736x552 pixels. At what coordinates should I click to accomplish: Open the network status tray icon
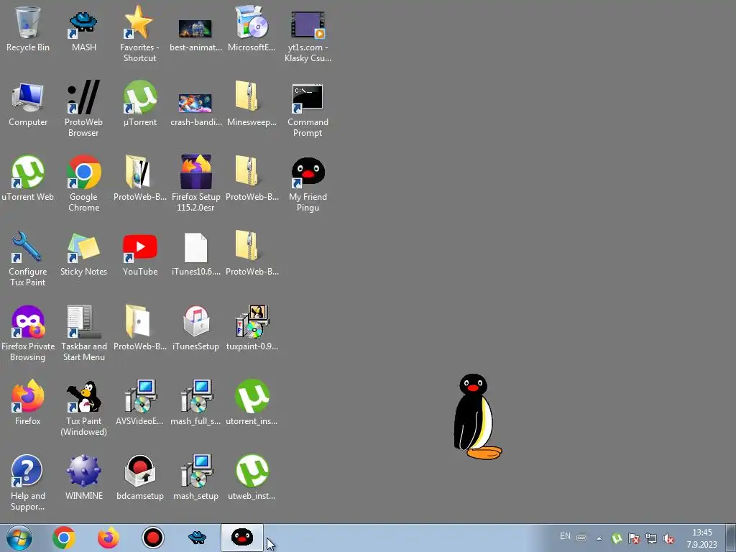[651, 538]
